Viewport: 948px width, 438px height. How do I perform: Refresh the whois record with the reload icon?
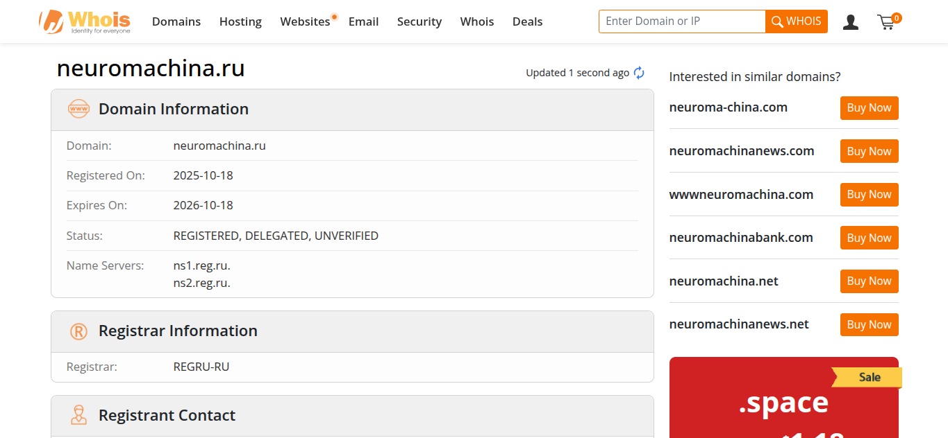tap(639, 73)
